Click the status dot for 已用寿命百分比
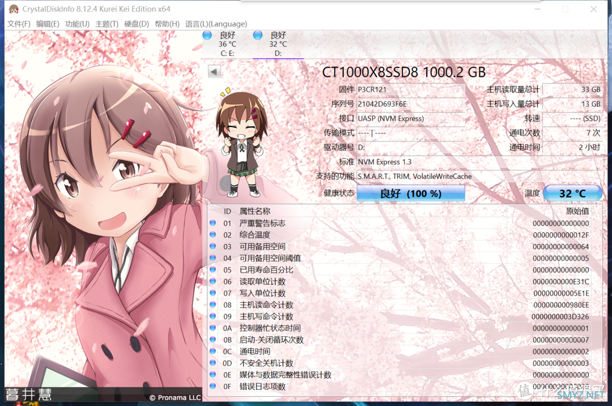Image resolution: width=612 pixels, height=406 pixels. pyautogui.click(x=212, y=270)
